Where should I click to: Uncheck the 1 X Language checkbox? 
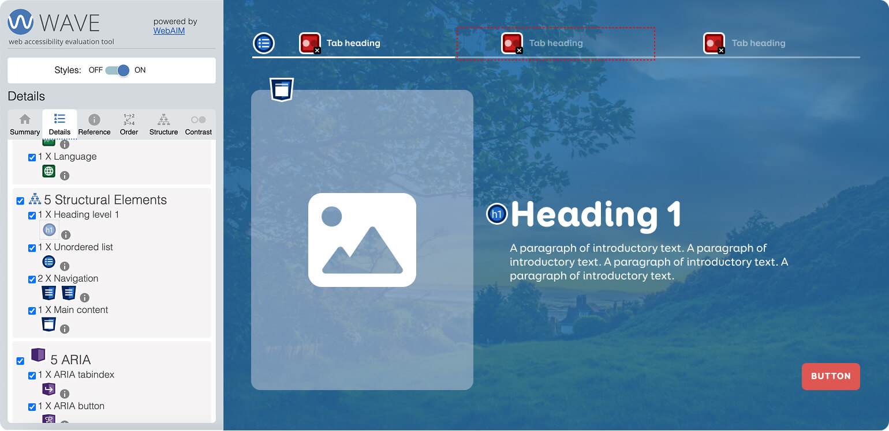[32, 157]
